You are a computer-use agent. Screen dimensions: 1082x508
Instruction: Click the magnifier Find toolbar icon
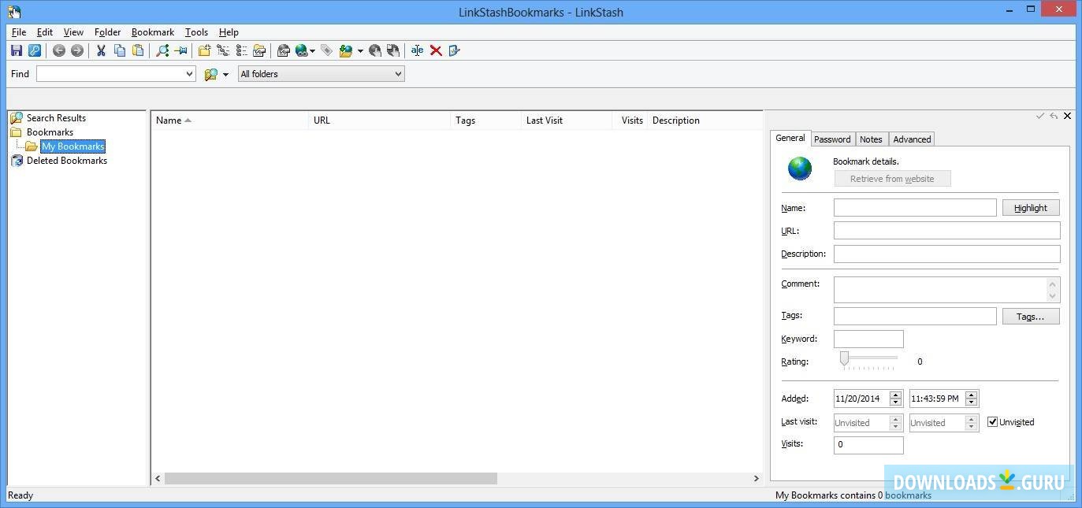tap(162, 50)
